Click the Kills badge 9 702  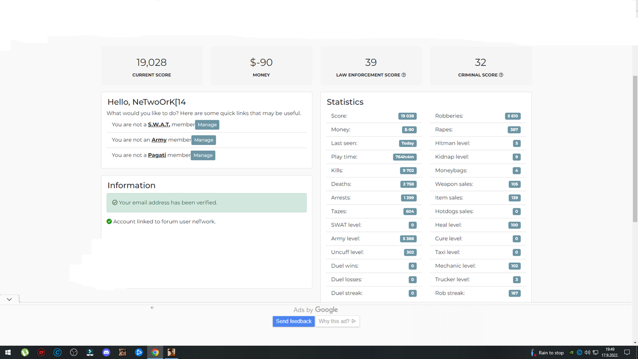[x=408, y=171]
